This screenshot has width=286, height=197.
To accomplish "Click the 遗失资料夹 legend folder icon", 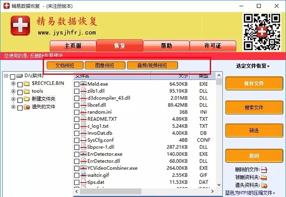I will (264, 186).
